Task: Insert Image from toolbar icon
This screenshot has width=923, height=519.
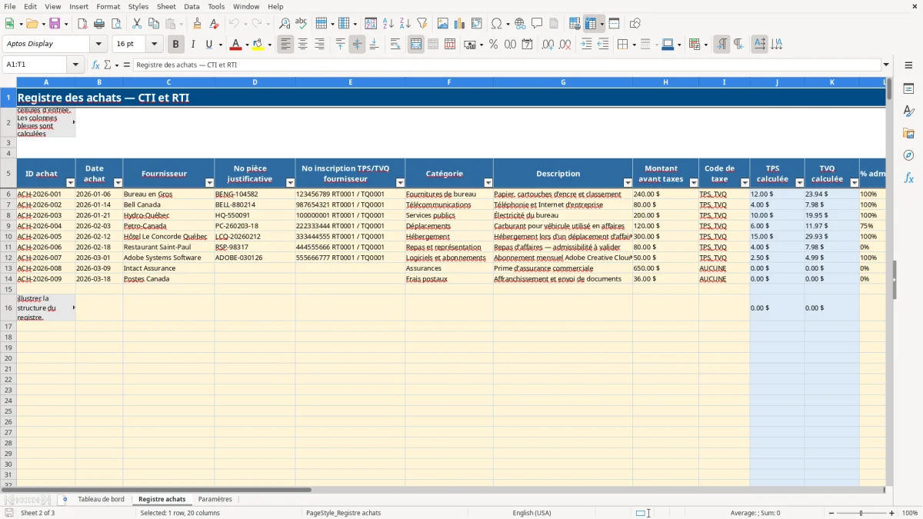Action: 443,24
